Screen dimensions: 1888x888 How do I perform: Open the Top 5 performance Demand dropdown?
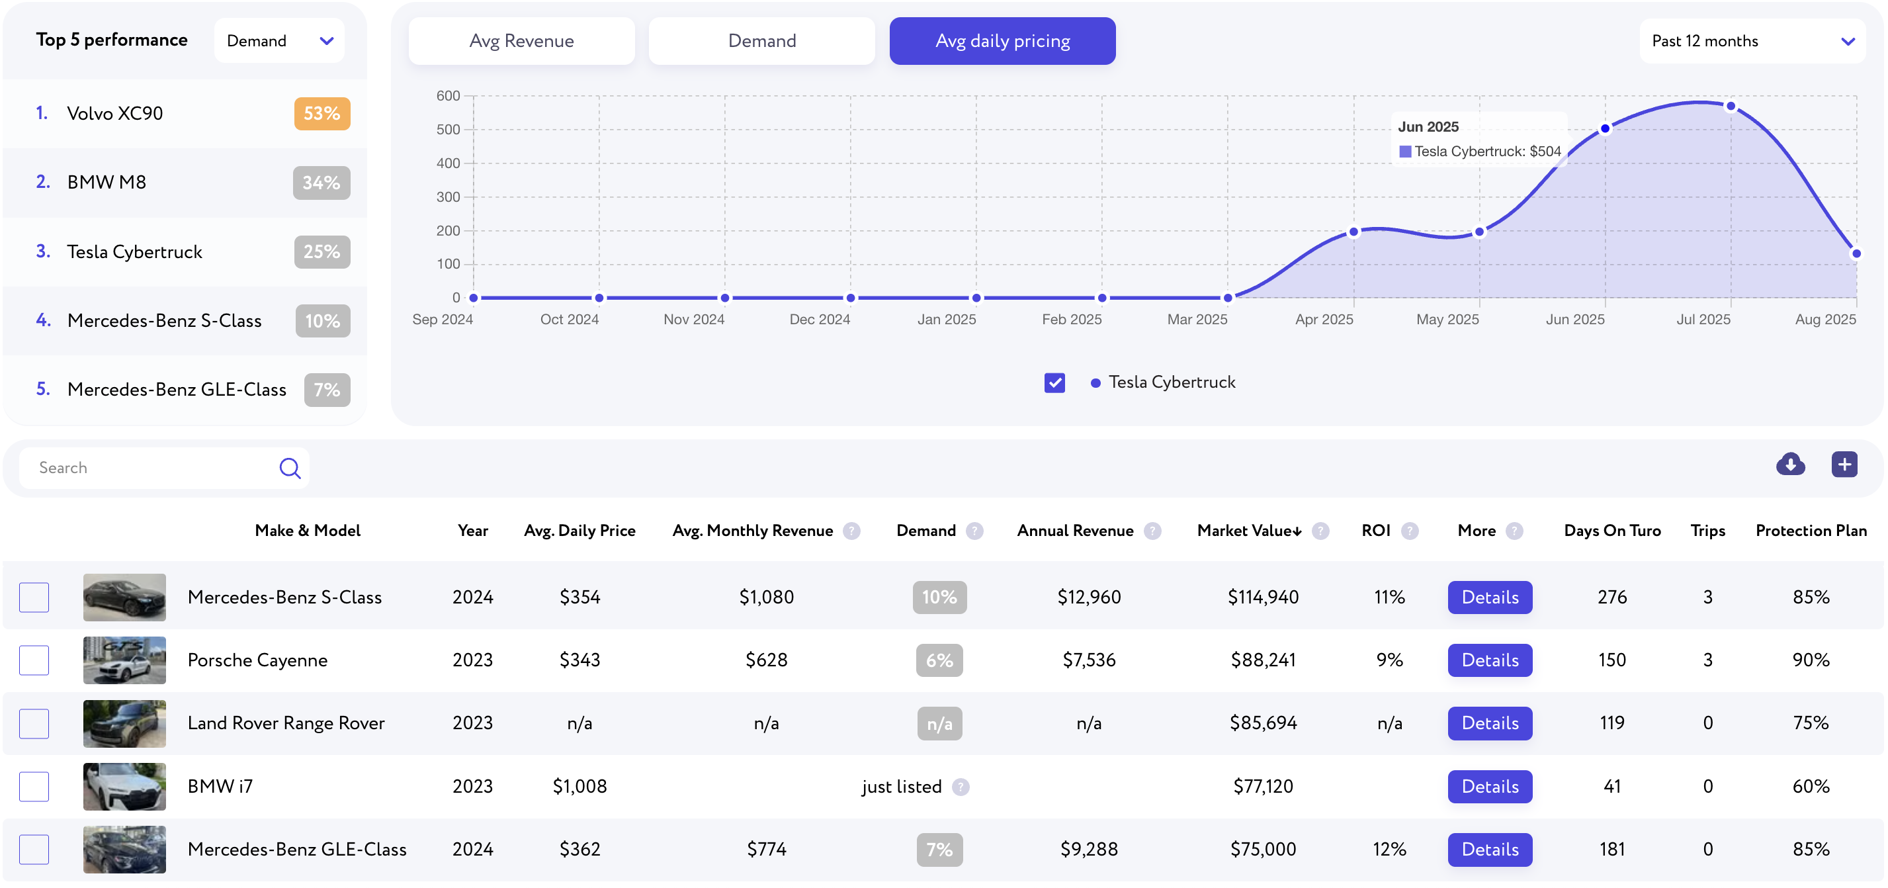tap(279, 41)
